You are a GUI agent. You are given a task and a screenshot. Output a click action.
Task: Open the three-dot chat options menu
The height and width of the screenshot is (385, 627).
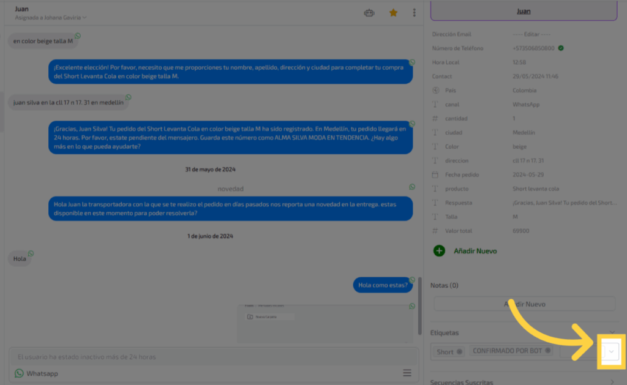coord(415,12)
